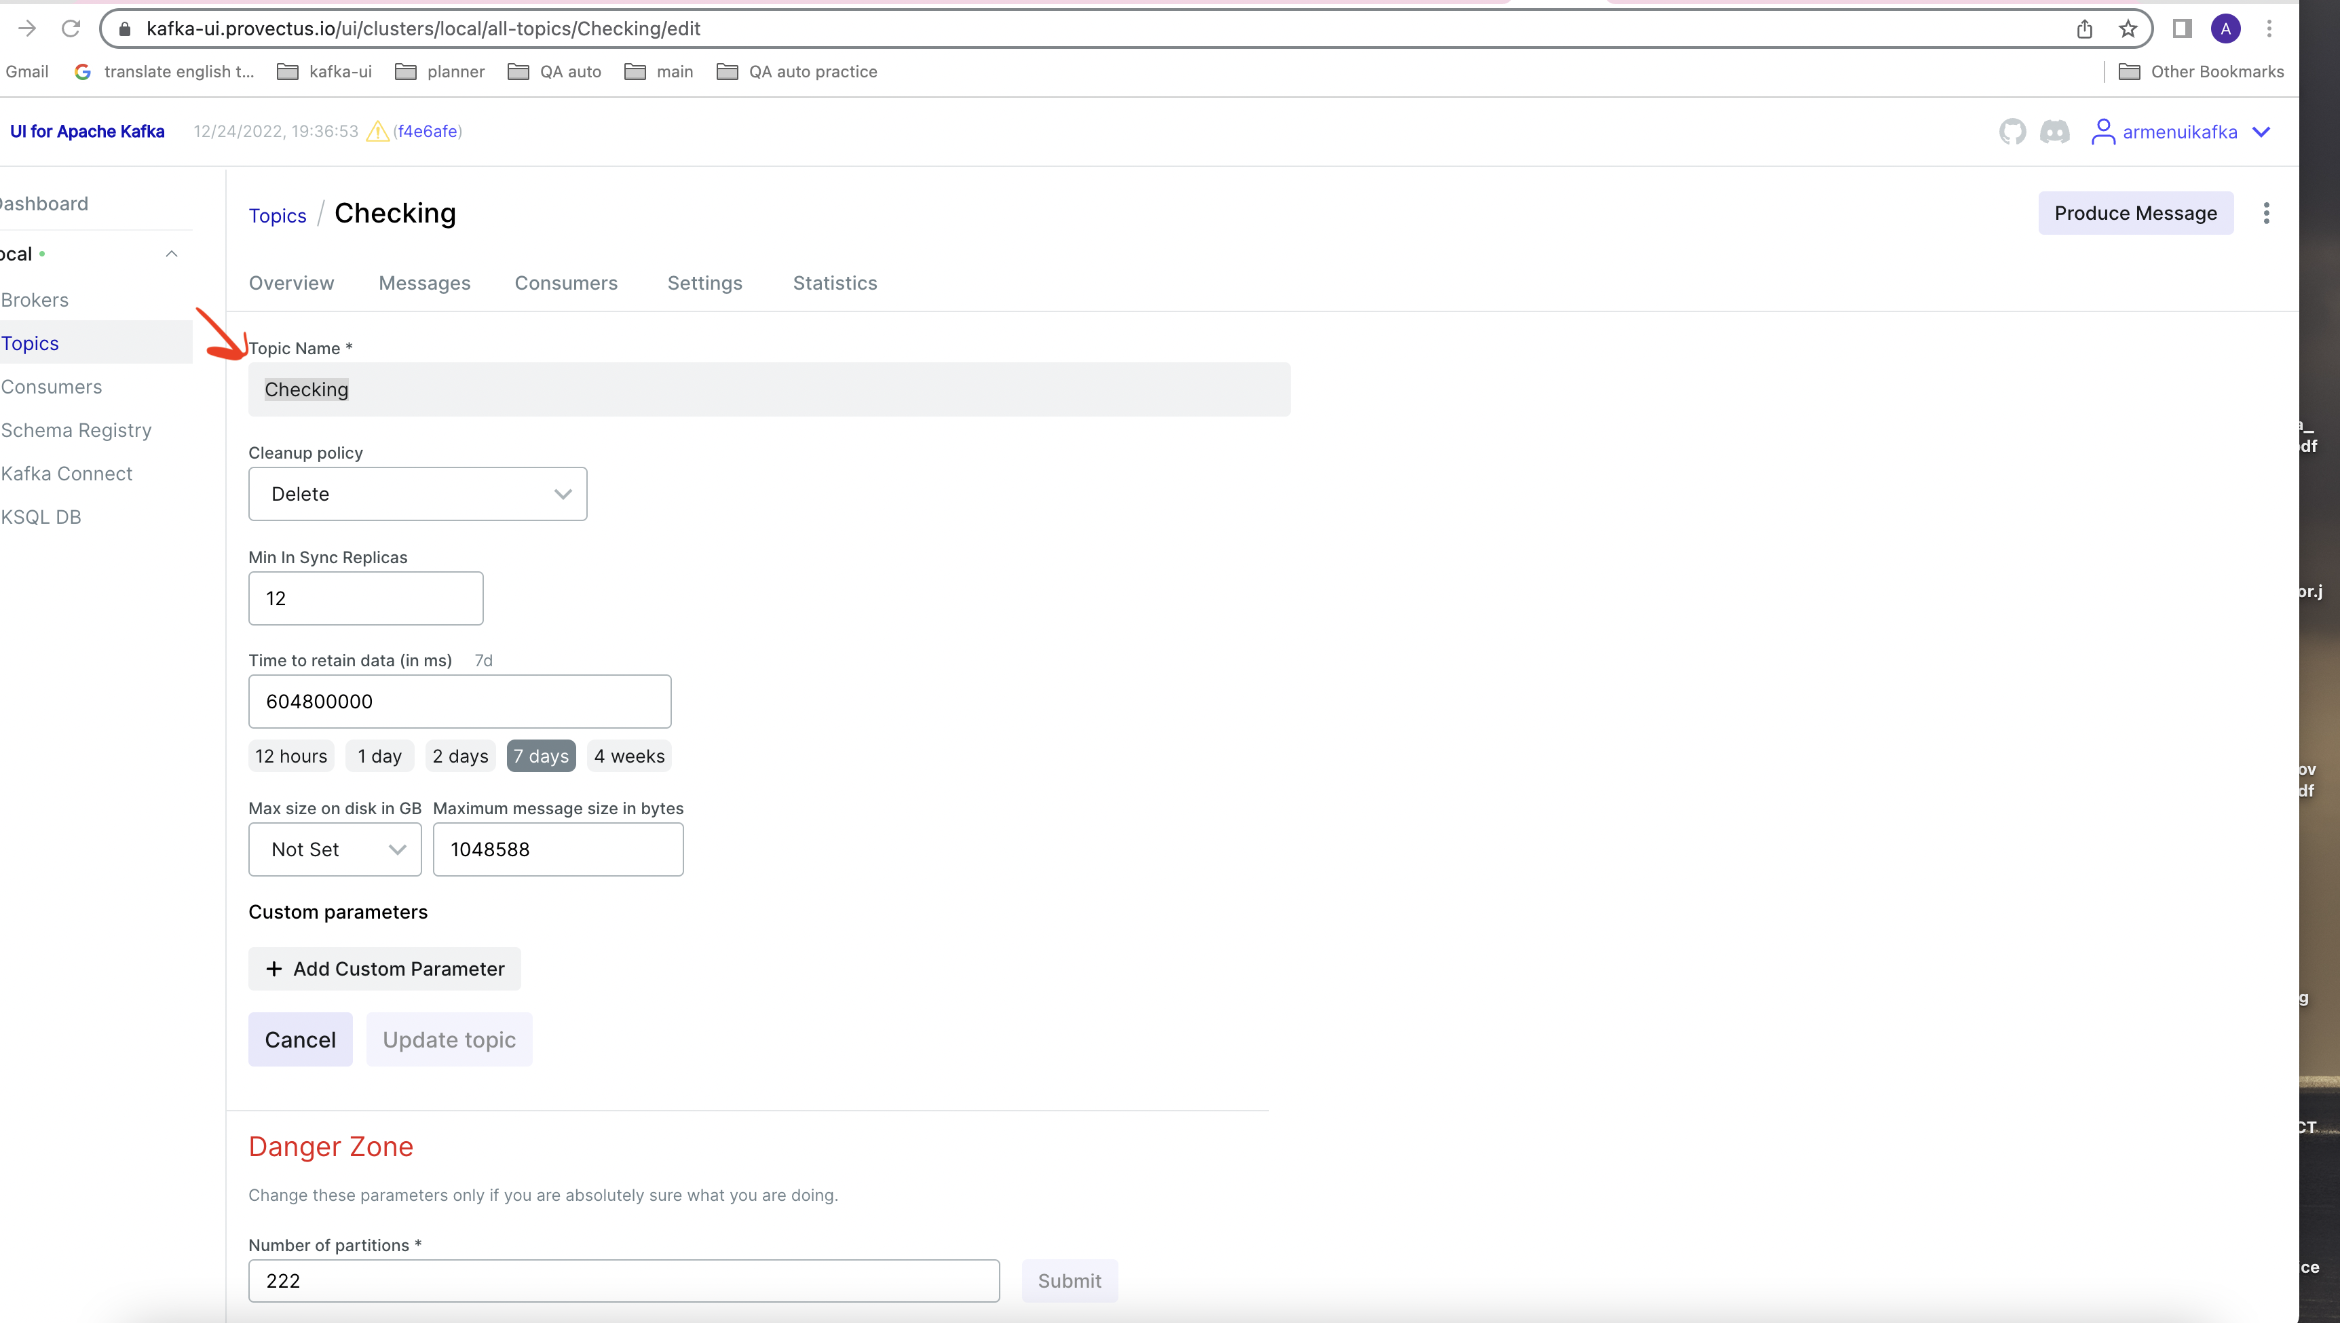Click the Produce Message button
2340x1323 pixels.
[2134, 214]
